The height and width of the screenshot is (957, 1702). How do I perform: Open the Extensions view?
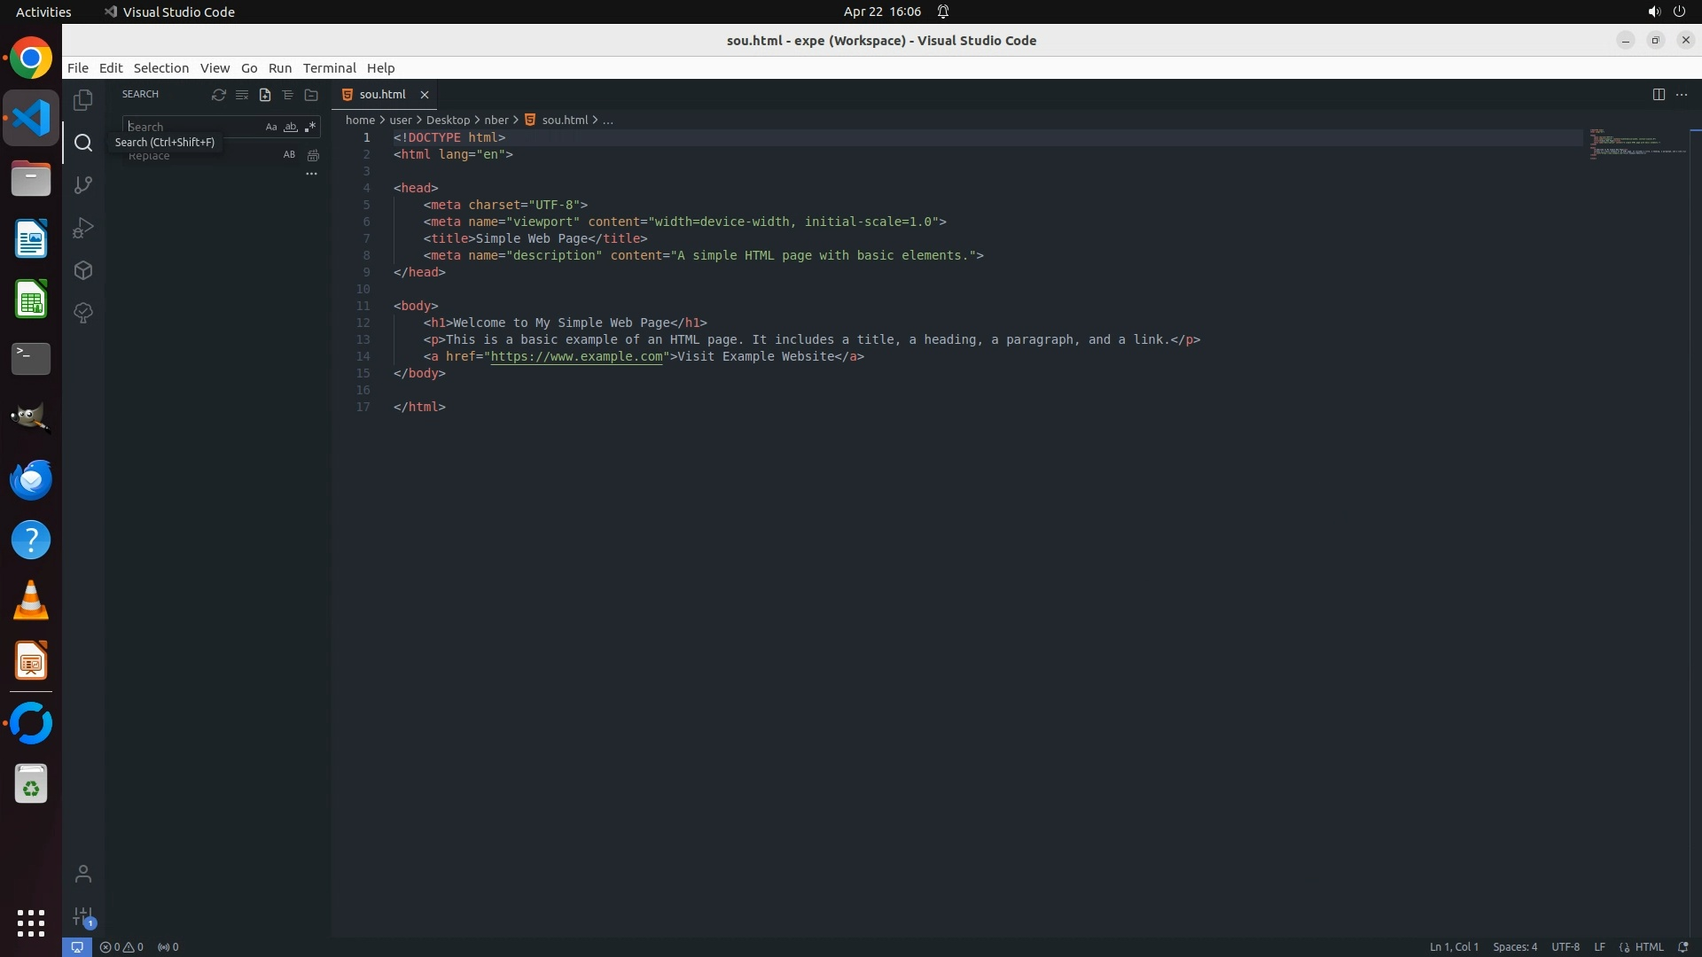(x=83, y=270)
